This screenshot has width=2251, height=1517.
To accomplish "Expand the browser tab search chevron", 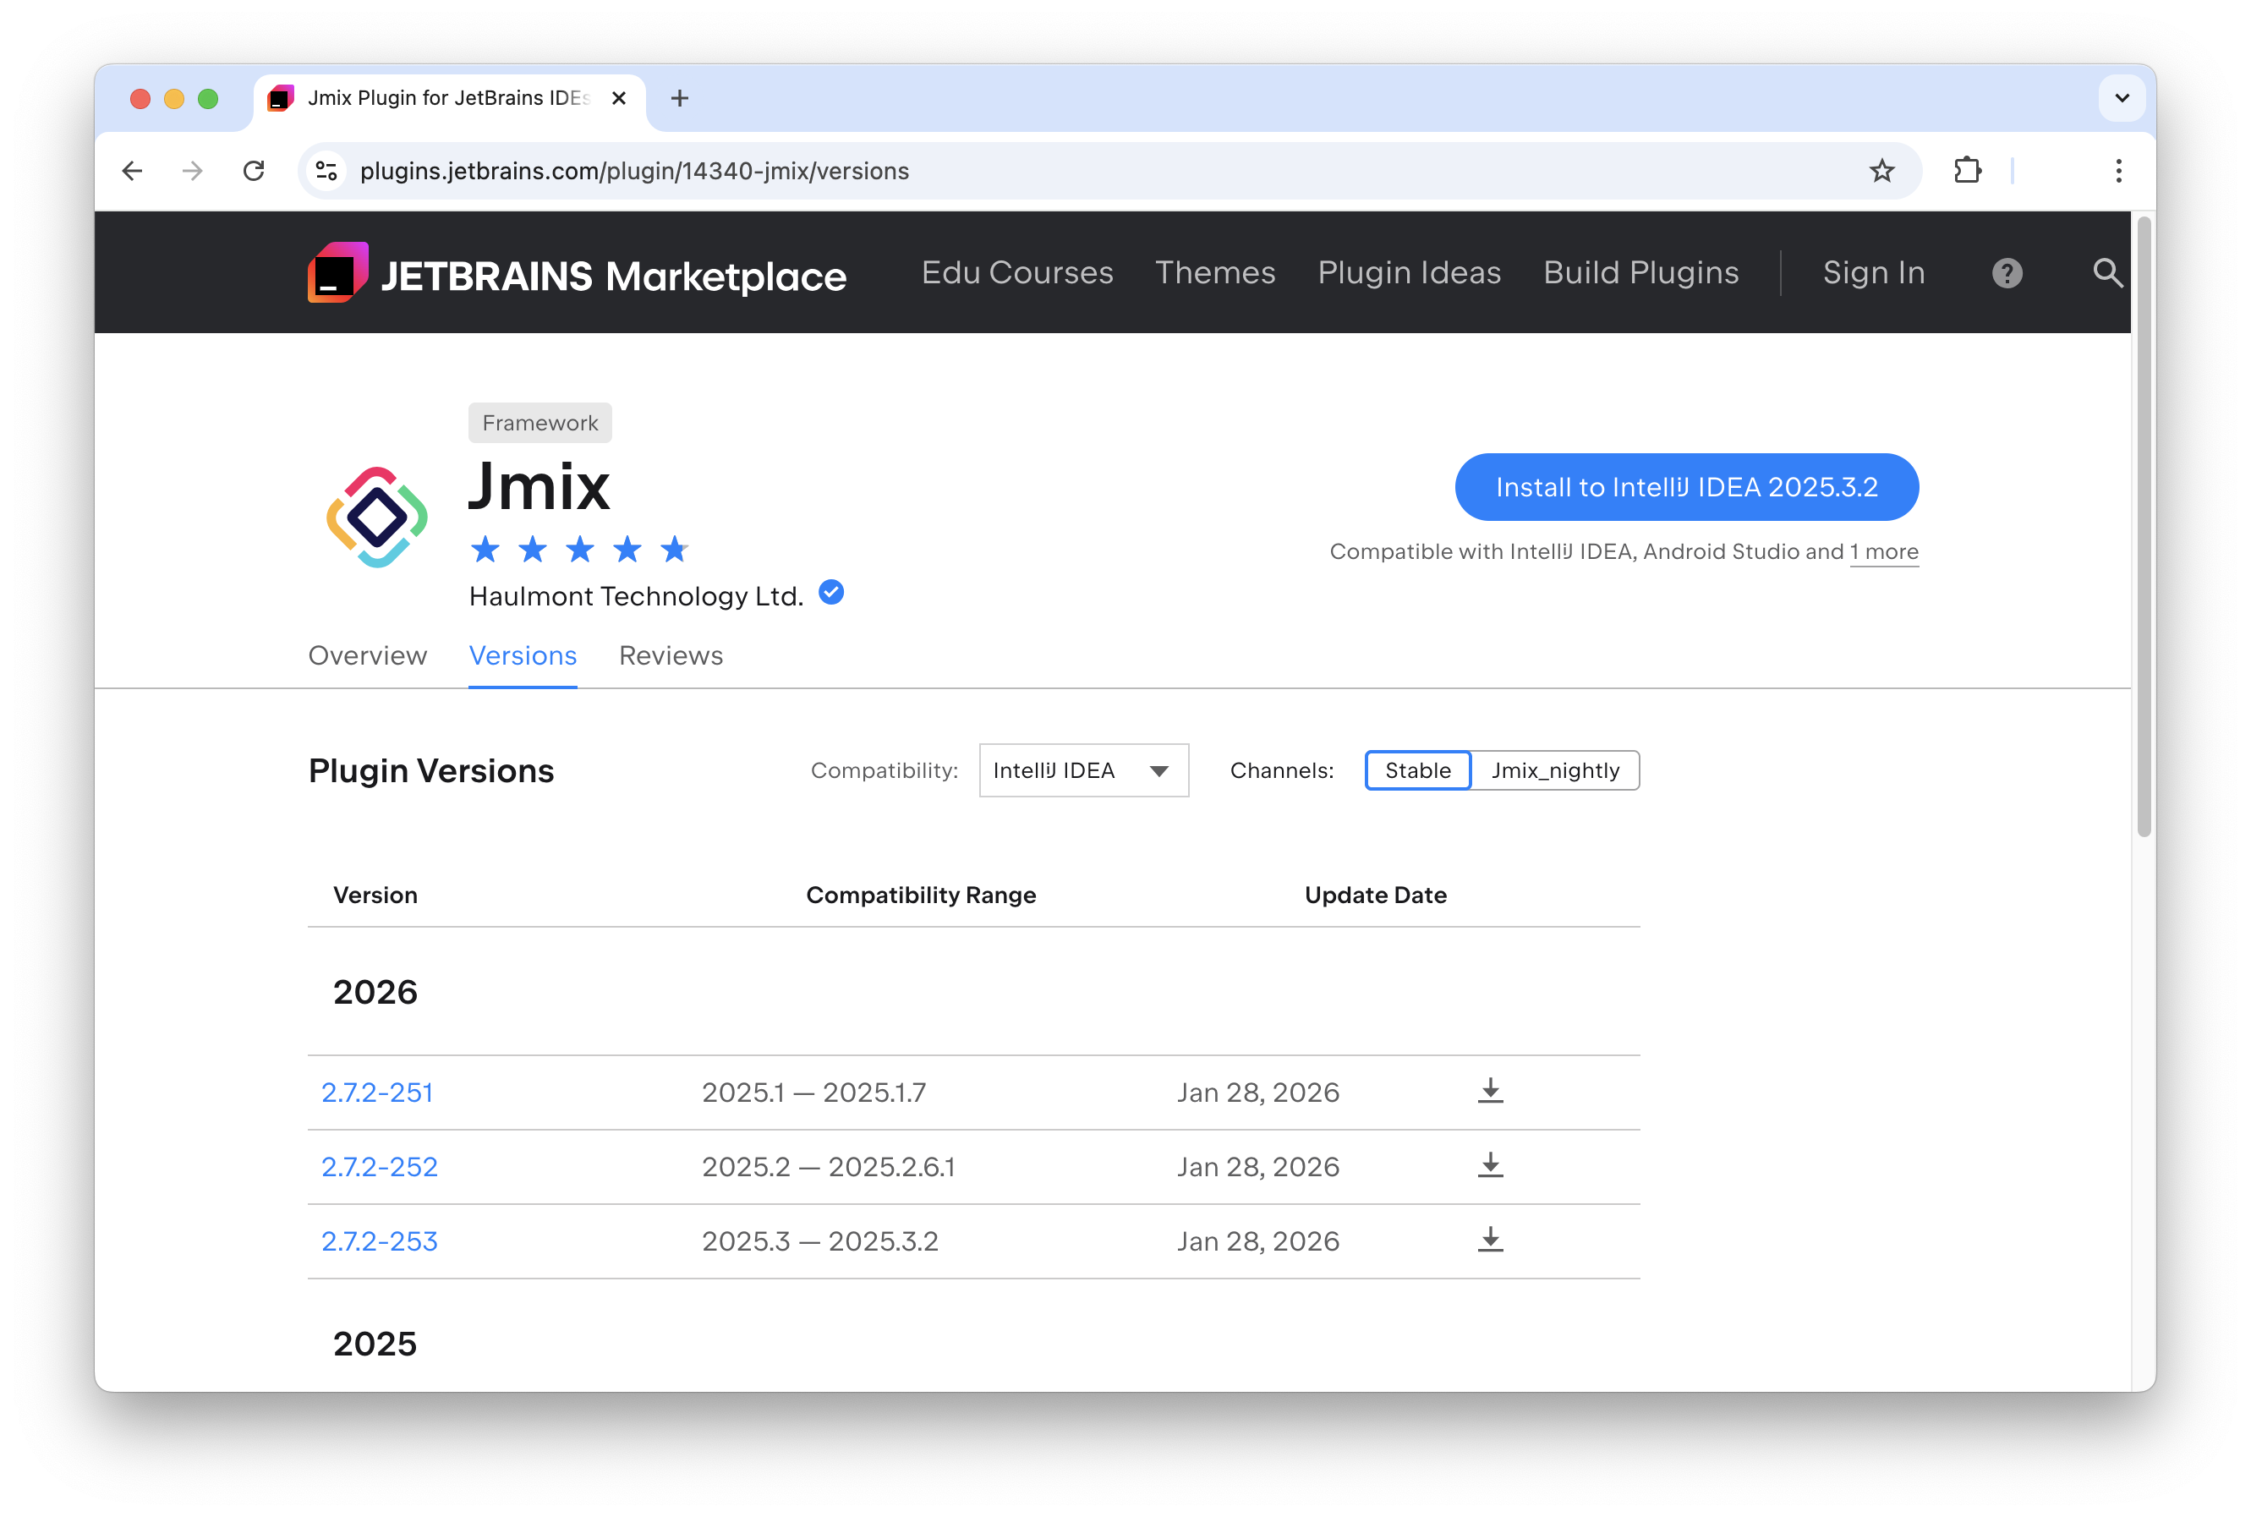I will click(2122, 98).
